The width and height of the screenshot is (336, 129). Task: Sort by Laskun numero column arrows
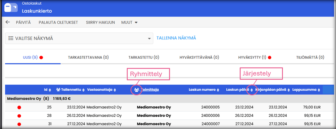click(x=218, y=90)
